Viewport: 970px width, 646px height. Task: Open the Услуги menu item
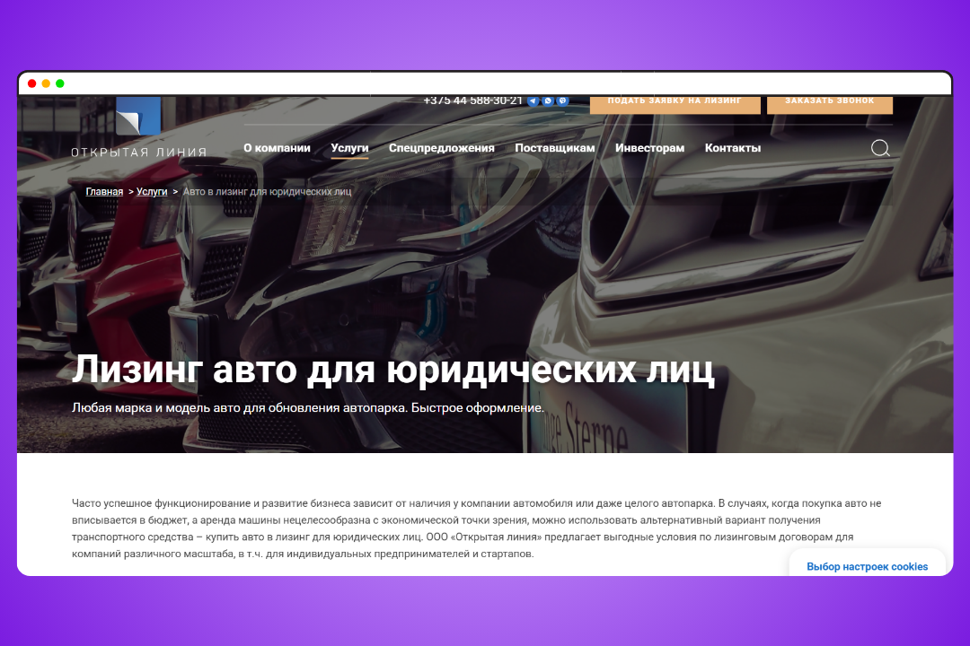click(349, 148)
